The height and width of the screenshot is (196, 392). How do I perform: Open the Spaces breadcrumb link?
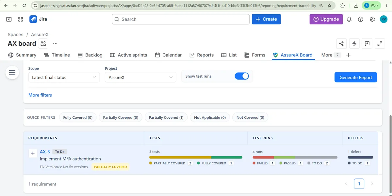click(15, 35)
